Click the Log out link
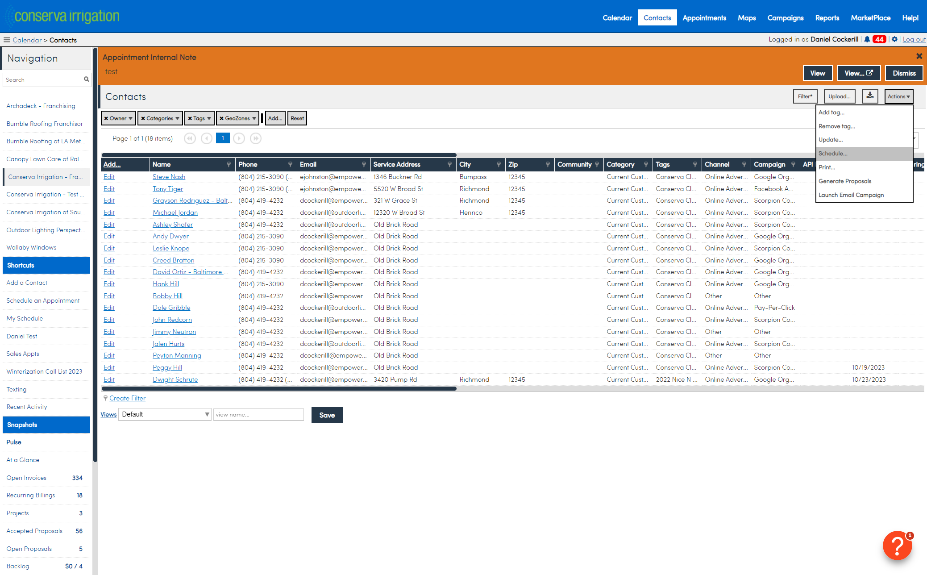This screenshot has width=927, height=575. tap(914, 39)
